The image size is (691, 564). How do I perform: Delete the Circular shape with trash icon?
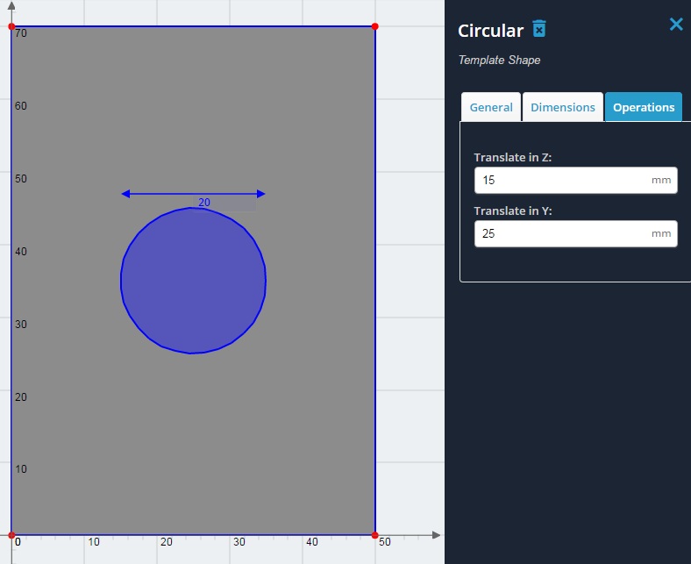[539, 29]
